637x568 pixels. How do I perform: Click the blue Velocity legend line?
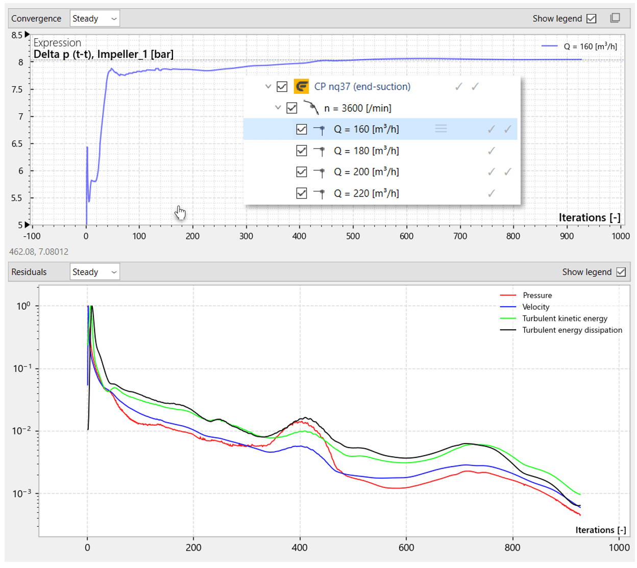tap(508, 307)
